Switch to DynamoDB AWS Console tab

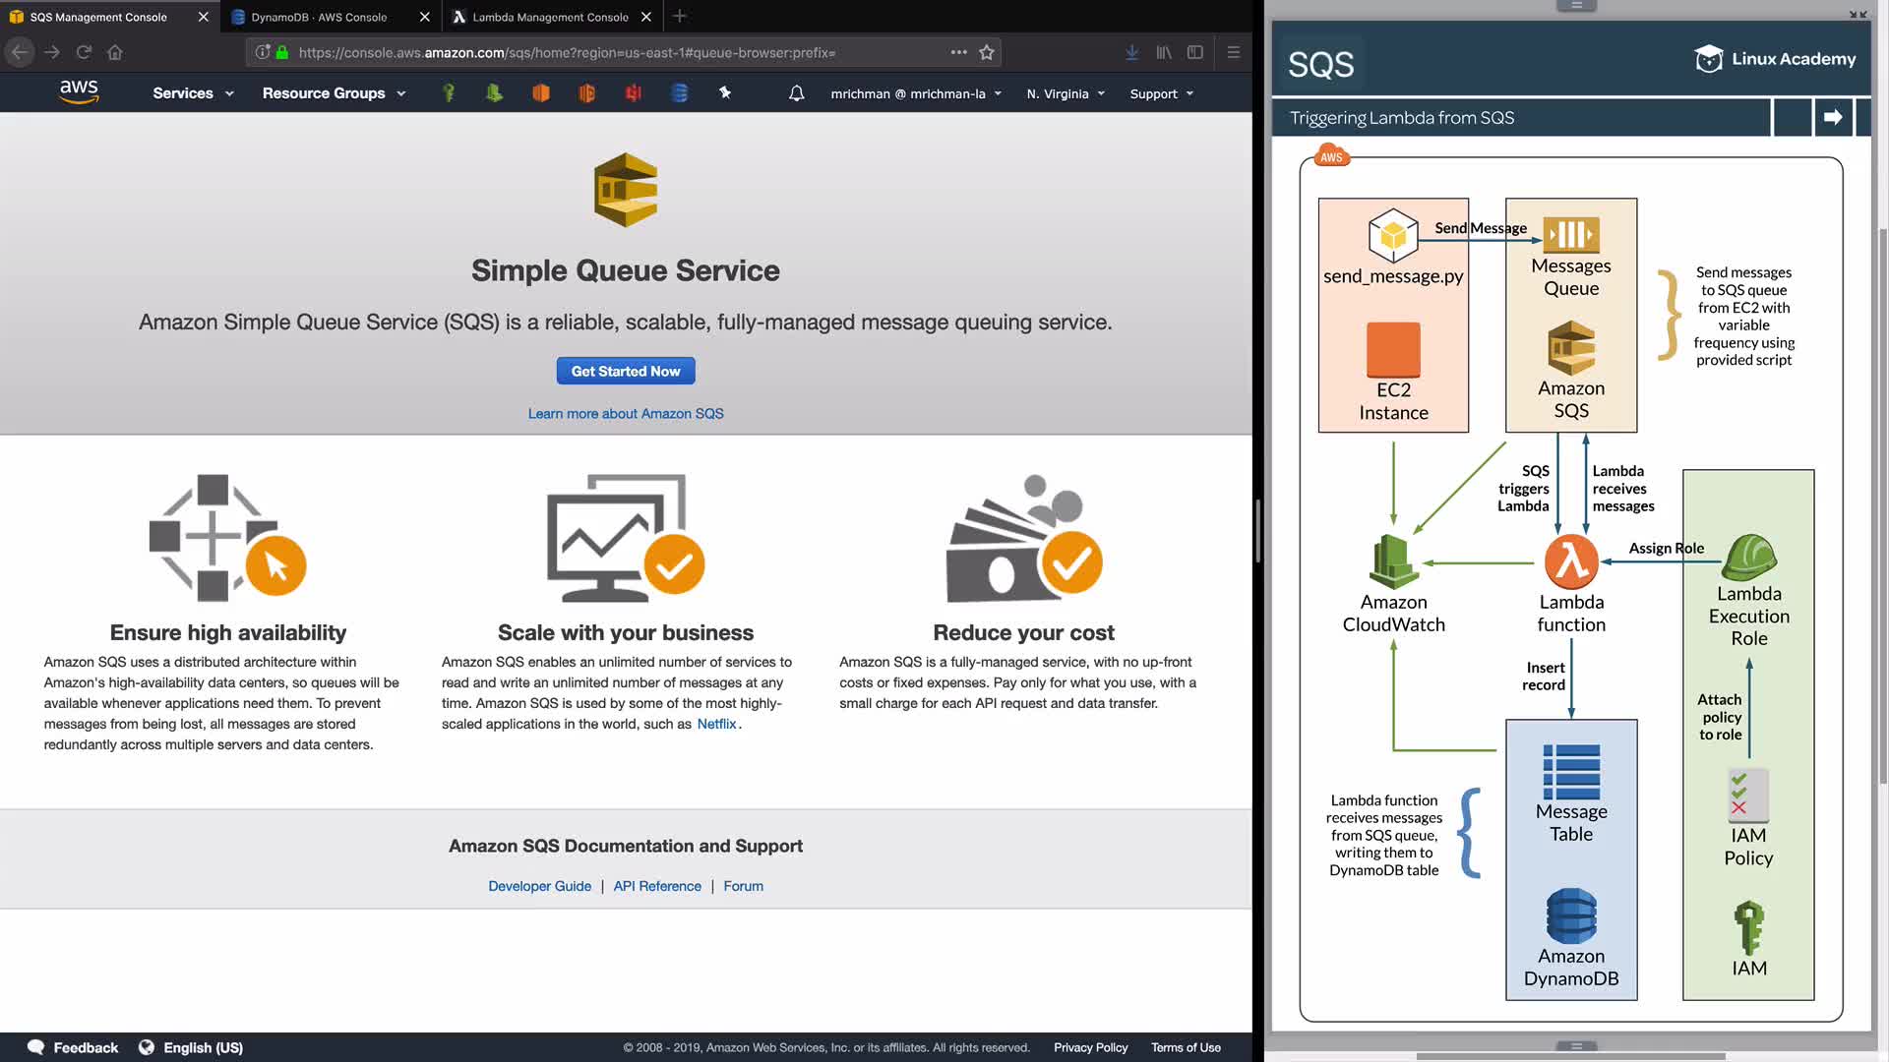(x=319, y=17)
